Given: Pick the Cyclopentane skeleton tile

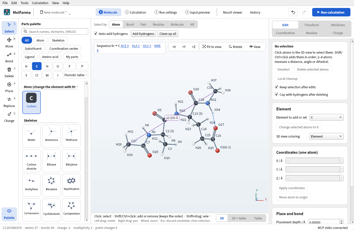Looking at the screenshot, I should click(x=72, y=210).
